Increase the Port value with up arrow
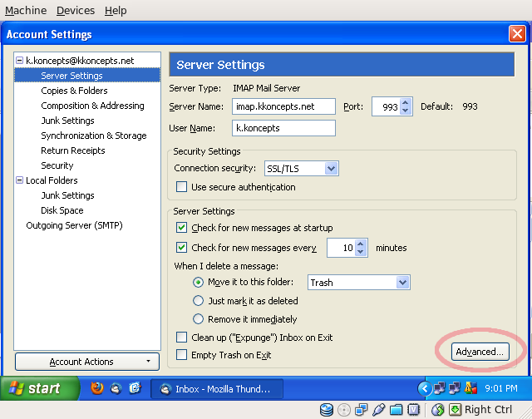 [x=405, y=102]
